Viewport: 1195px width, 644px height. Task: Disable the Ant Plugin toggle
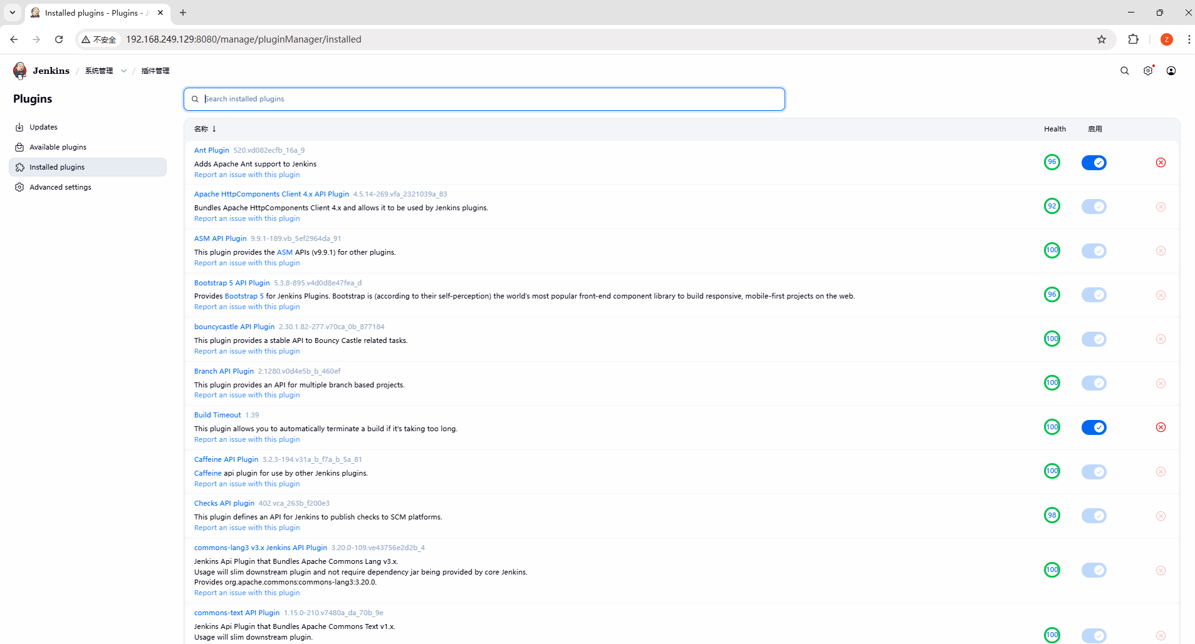pos(1094,163)
